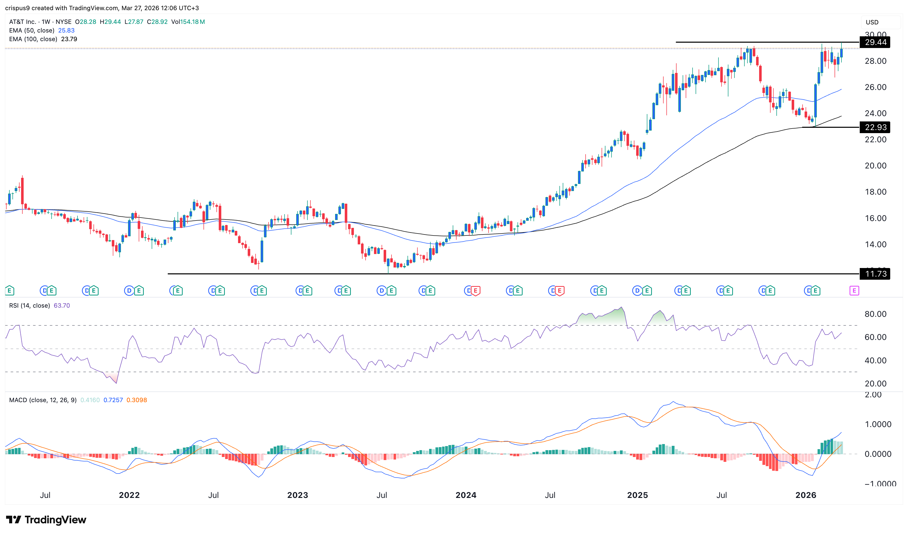Click the 11.73 horizontal line label
This screenshot has width=908, height=535.
point(875,274)
